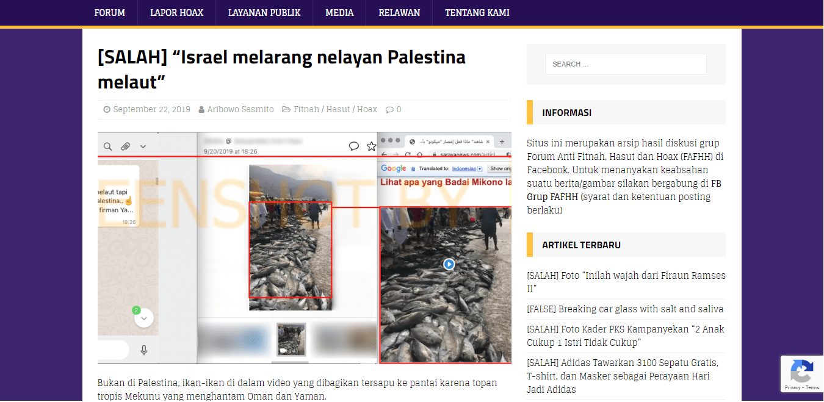Click the article search field
824x402 pixels.
click(626, 64)
